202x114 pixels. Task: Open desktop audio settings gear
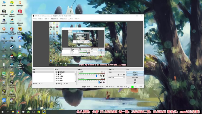104,76
